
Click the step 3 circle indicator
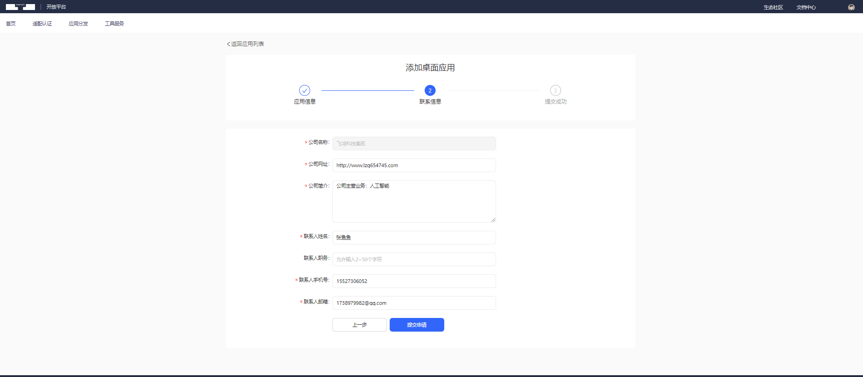coord(555,90)
